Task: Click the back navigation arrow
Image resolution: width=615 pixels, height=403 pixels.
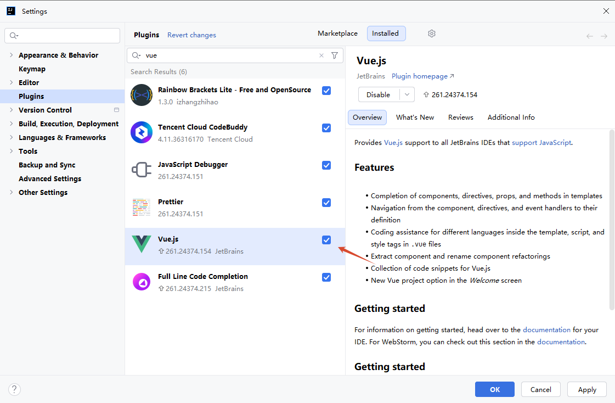Action: [590, 36]
